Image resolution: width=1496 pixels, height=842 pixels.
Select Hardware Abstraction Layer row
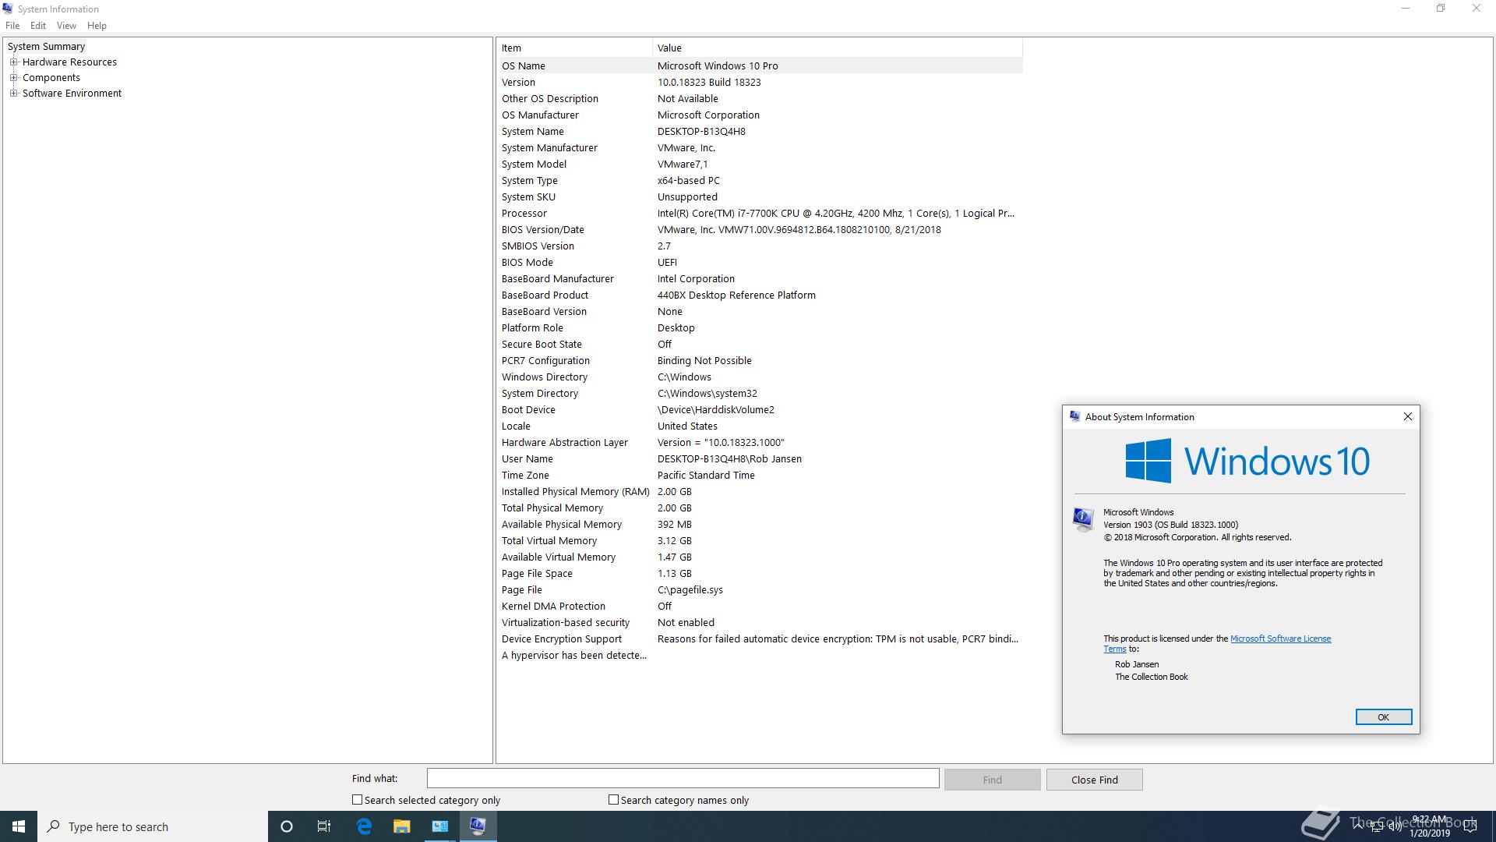tap(760, 442)
